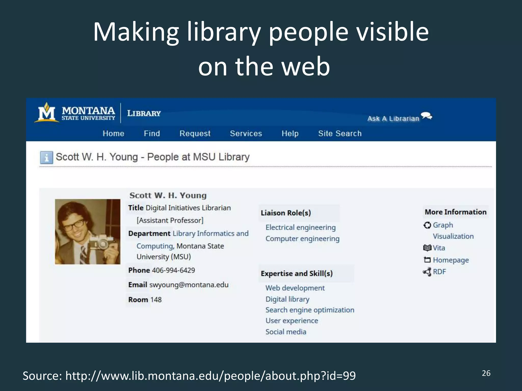Open the Home menu item
Image resolution: width=522 pixels, height=391 pixels.
tap(113, 133)
